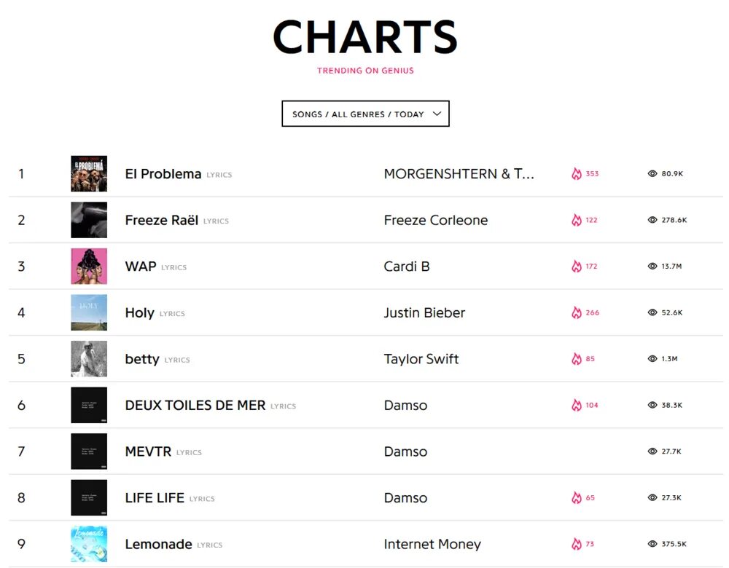Open the betty song lyrics
The image size is (729, 568).
142,359
